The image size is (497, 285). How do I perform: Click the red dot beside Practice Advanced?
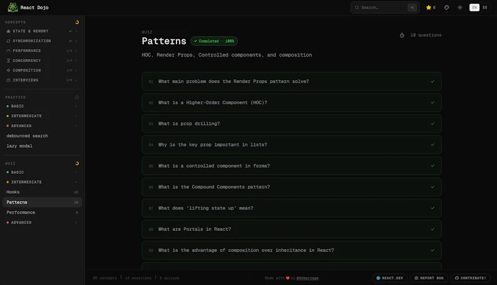(x=7, y=125)
